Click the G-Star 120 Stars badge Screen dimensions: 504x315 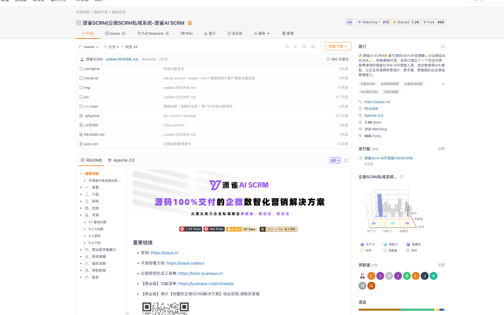[242, 229]
